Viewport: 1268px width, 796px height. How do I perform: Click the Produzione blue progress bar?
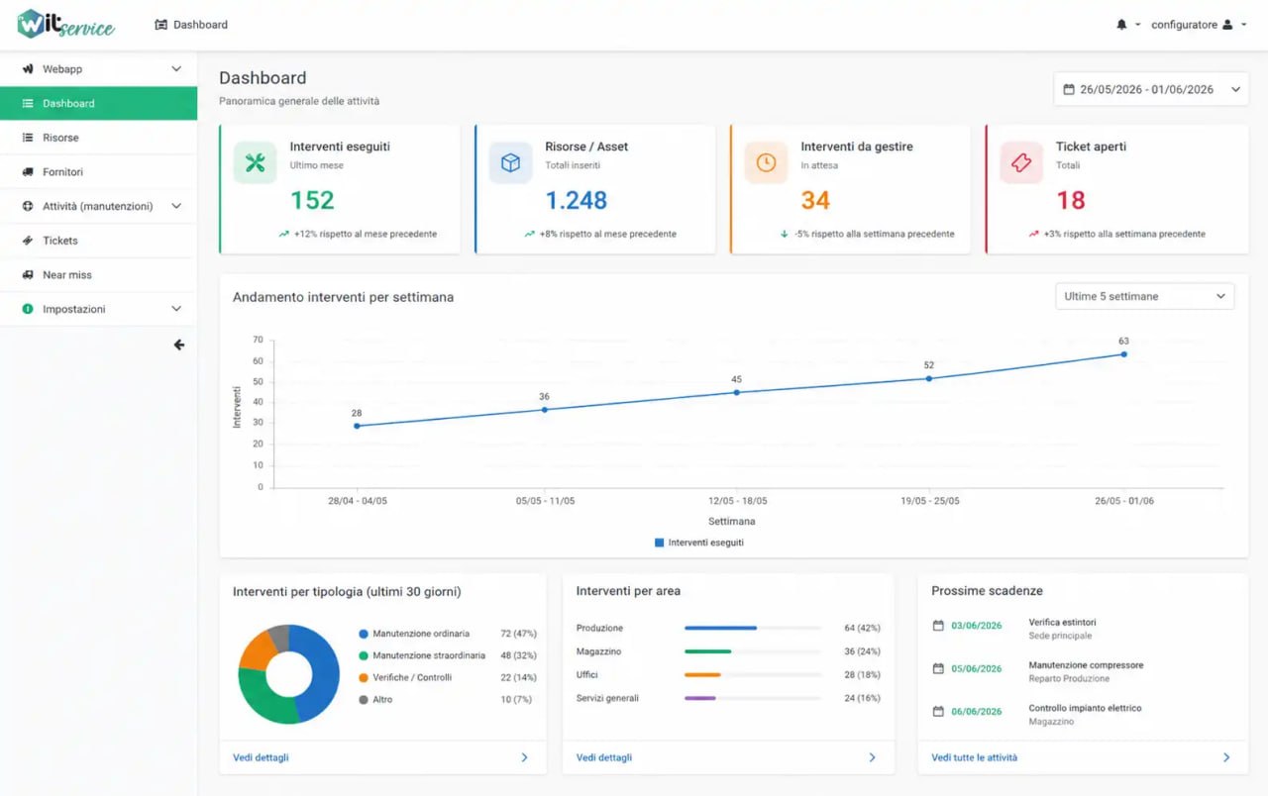click(x=720, y=628)
